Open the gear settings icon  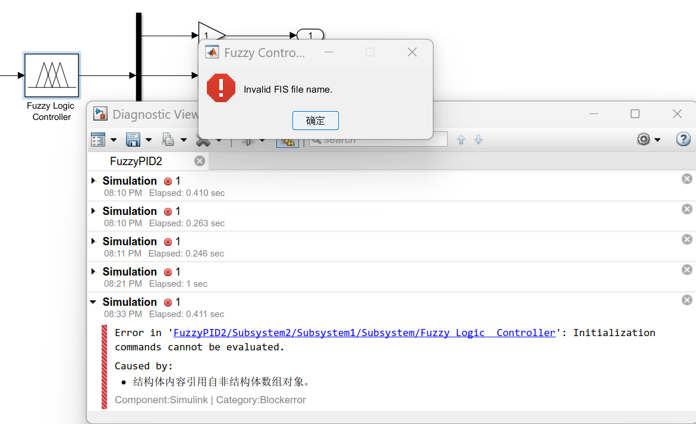click(x=643, y=140)
